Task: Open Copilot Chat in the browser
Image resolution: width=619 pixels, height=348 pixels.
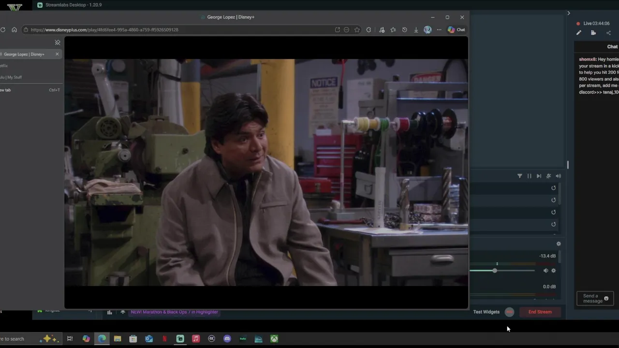Action: (x=456, y=29)
